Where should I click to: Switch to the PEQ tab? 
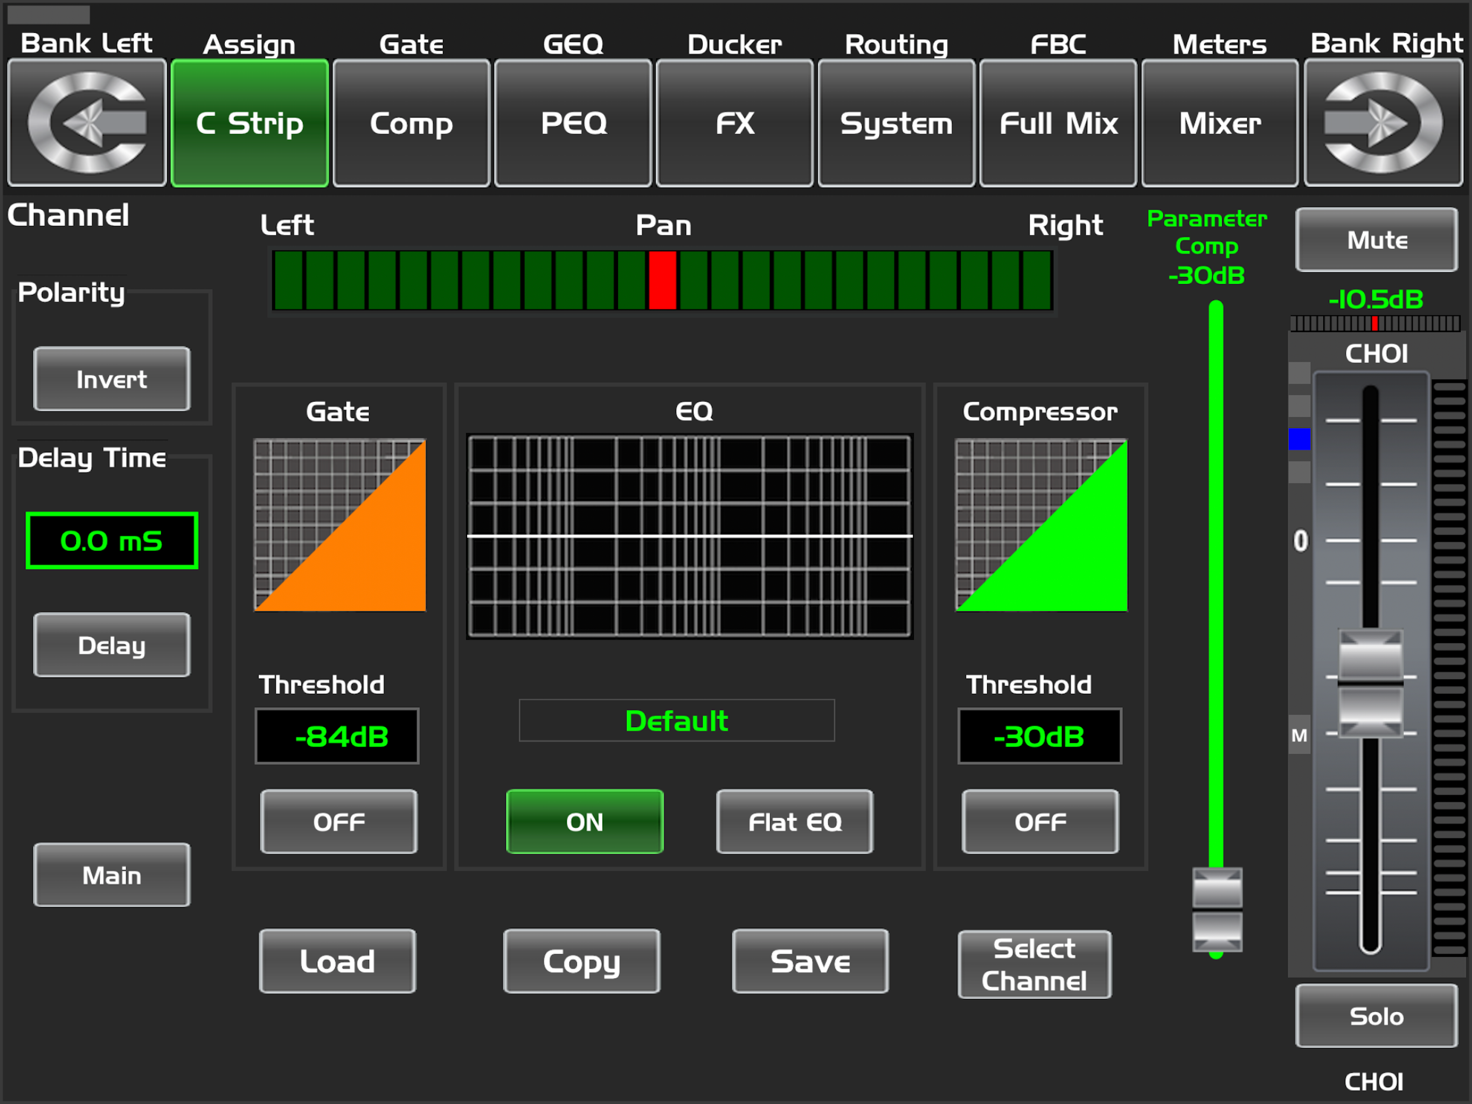(x=573, y=122)
